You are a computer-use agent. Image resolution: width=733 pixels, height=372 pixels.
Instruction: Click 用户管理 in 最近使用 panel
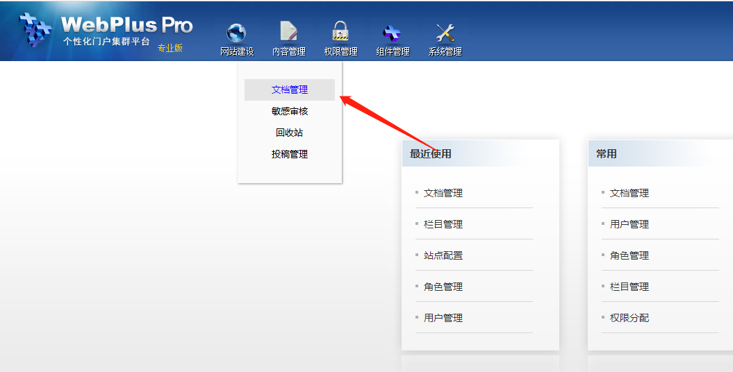(x=443, y=318)
